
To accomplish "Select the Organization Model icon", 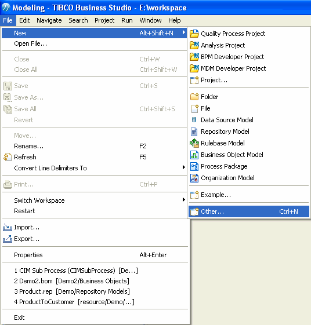I will 194,178.
